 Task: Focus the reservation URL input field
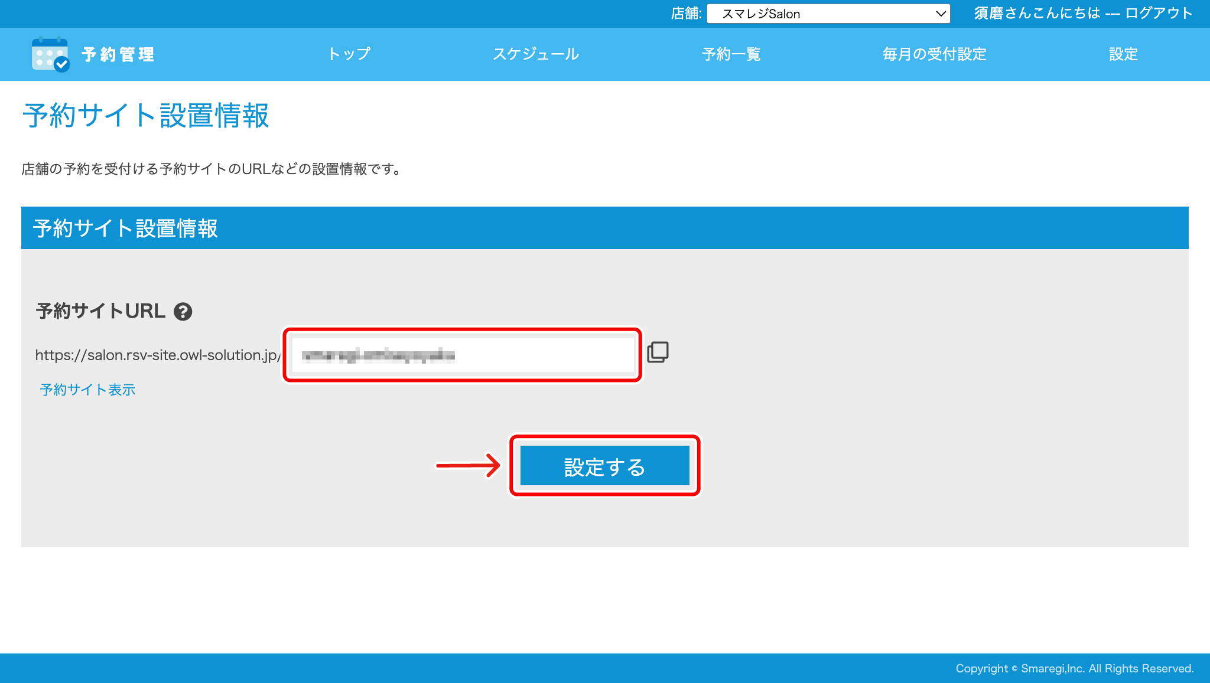[462, 355]
